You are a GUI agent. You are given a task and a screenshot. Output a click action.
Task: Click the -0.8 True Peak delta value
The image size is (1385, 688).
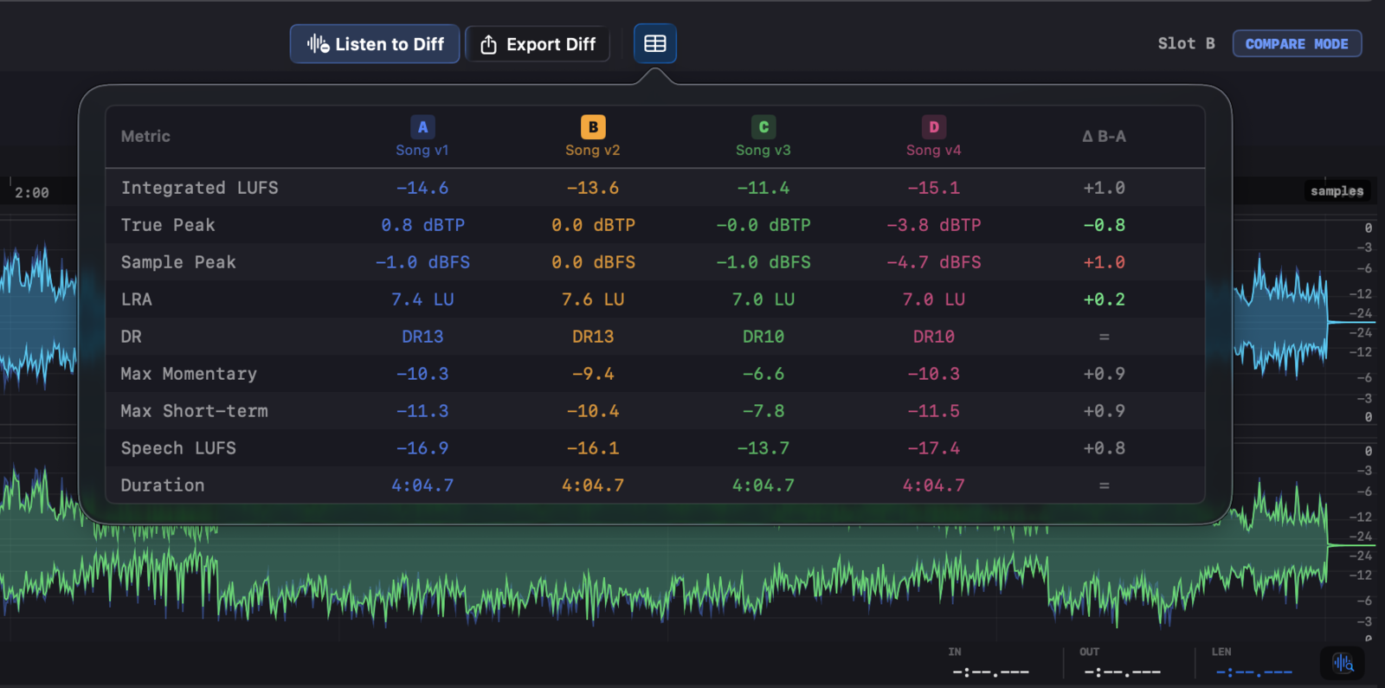click(x=1104, y=225)
